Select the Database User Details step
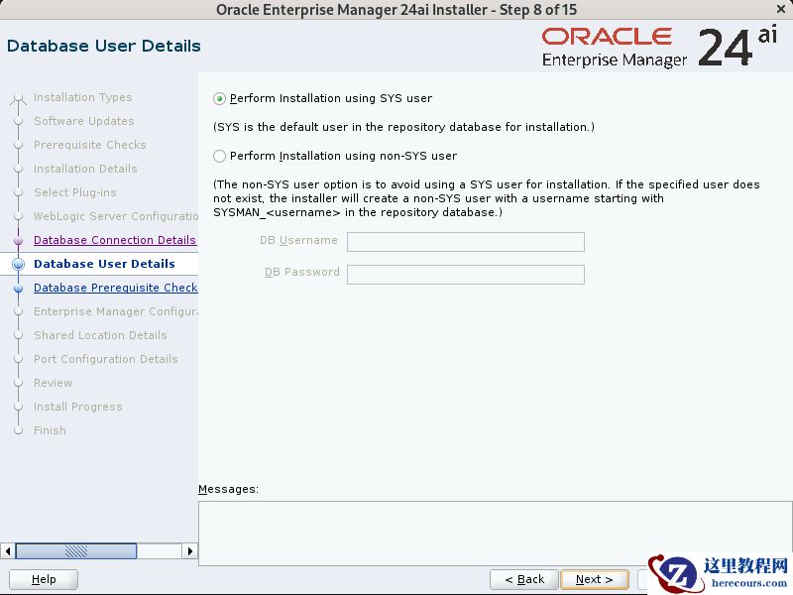 pyautogui.click(x=104, y=264)
